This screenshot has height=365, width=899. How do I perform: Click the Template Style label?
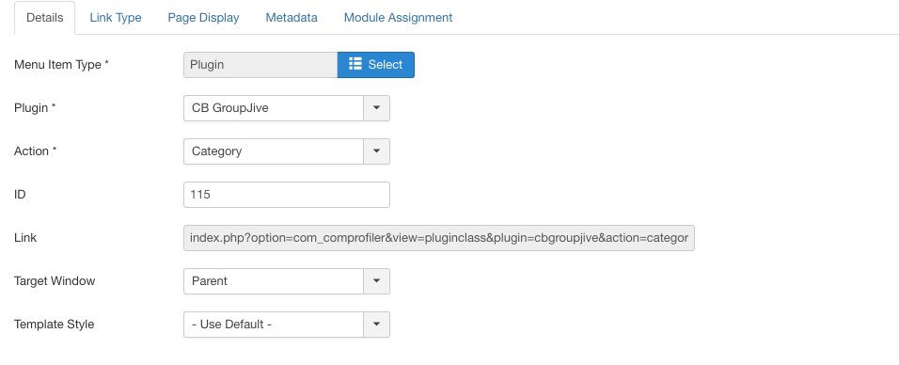click(x=54, y=325)
